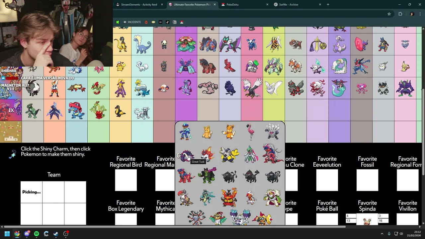Viewport: 425px width, 239px height.
Task: Pick Corviknight in the tier grid
Action: pyautogui.click(x=230, y=88)
